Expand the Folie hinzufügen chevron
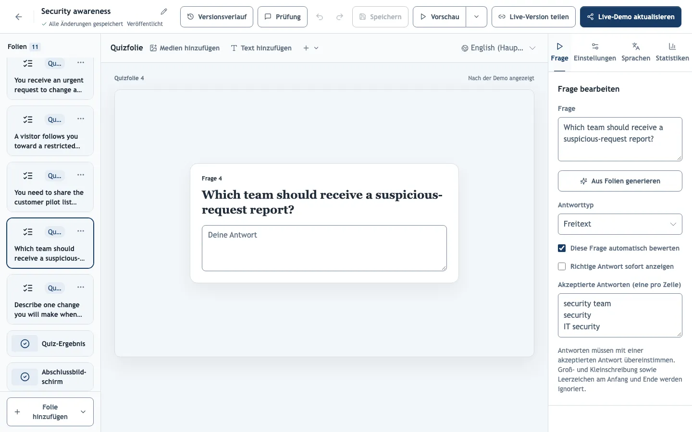This screenshot has width=692, height=432. point(83,412)
